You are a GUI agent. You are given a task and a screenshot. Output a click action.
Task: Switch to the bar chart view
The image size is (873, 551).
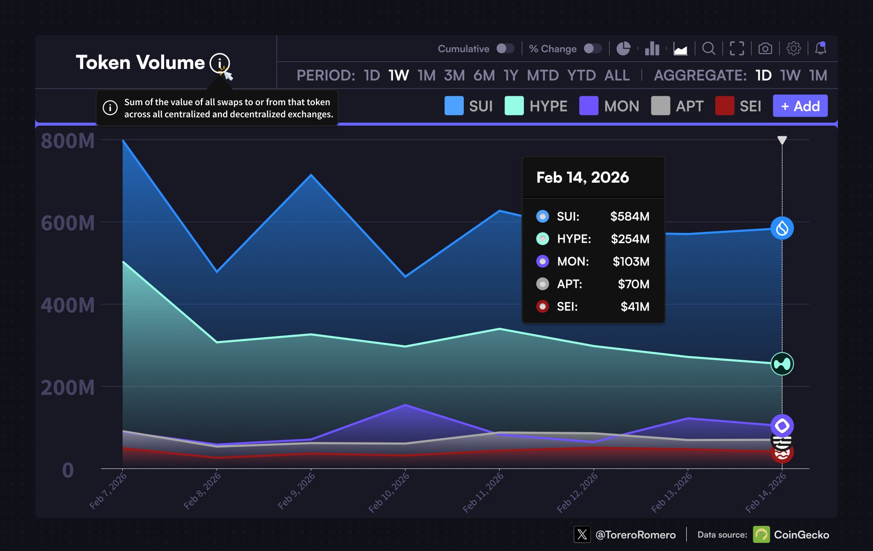coord(652,49)
